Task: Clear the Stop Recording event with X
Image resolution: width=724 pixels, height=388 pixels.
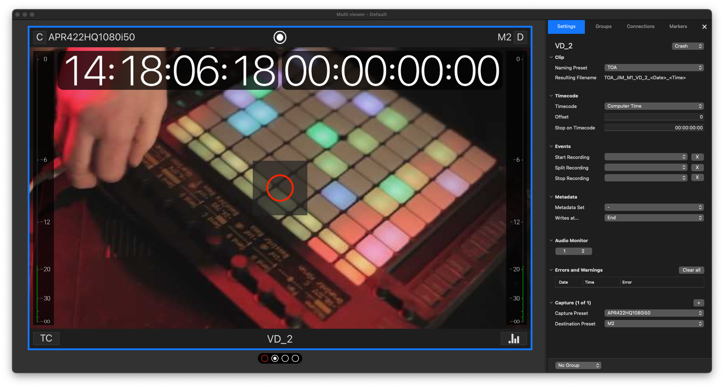Action: point(697,177)
